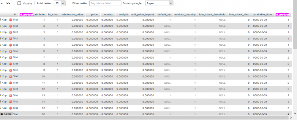The width and height of the screenshot is (297, 120).
Task: Jump to last page with the >> button
Action: pyautogui.click(x=8, y=3)
